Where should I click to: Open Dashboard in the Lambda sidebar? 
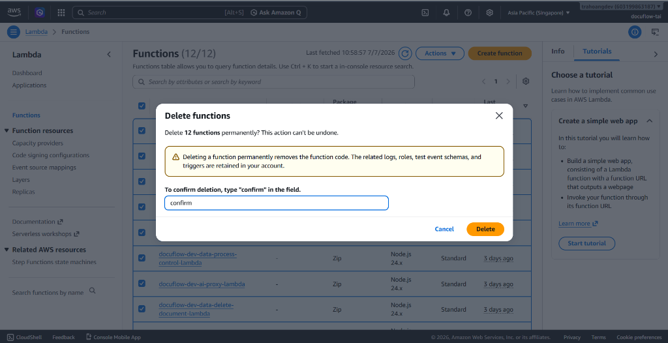pos(27,73)
